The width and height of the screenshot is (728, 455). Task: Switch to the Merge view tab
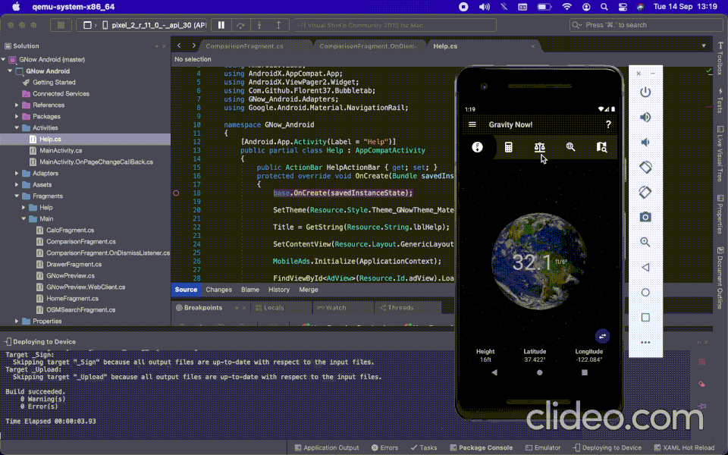[x=309, y=290]
